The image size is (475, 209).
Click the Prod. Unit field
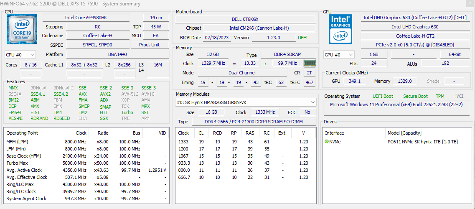(150, 45)
